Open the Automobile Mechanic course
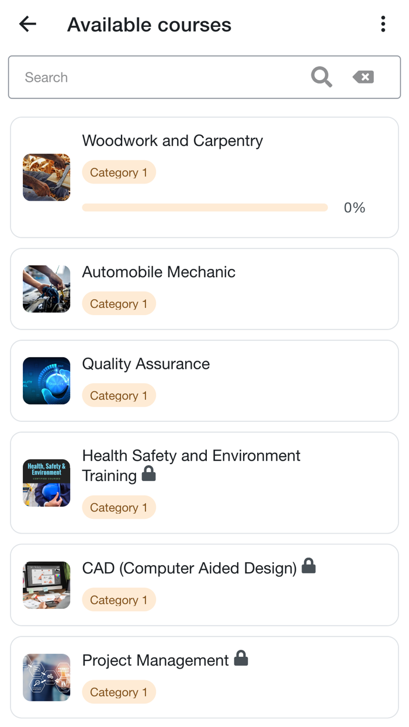 coord(158,272)
